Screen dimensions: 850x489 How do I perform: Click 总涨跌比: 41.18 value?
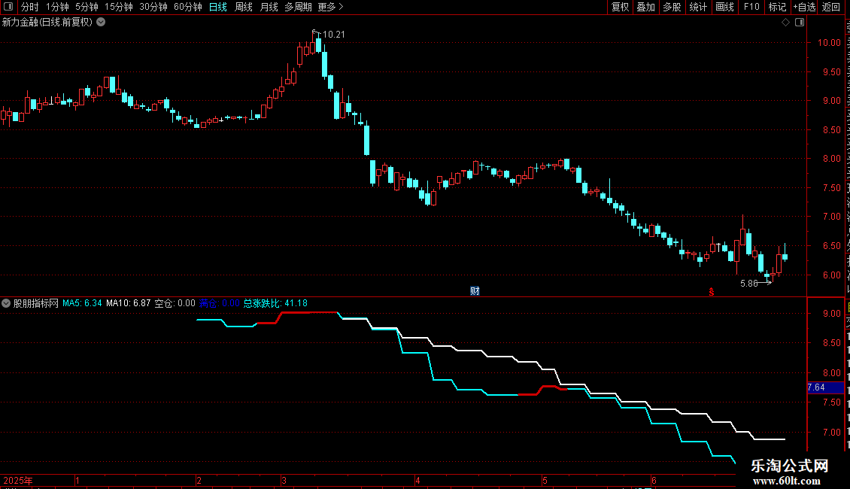click(x=275, y=304)
